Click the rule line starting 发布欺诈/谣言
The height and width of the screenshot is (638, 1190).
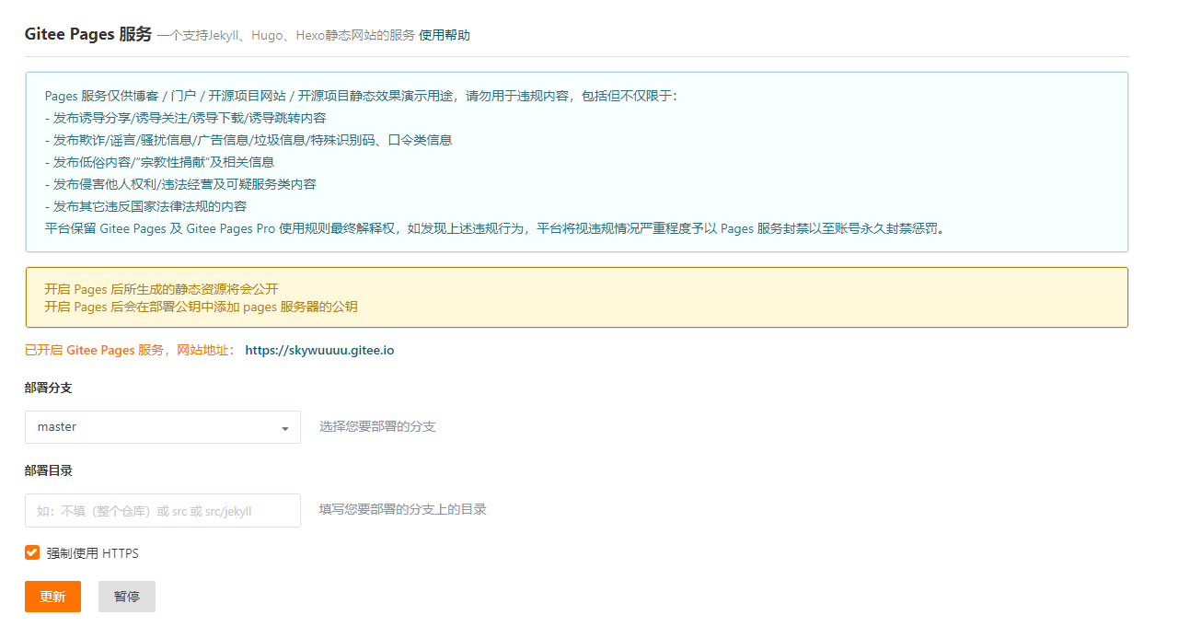tap(248, 140)
